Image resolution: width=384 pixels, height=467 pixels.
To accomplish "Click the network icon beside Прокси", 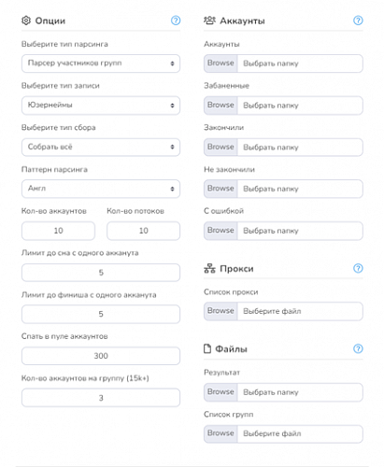I will point(209,268).
